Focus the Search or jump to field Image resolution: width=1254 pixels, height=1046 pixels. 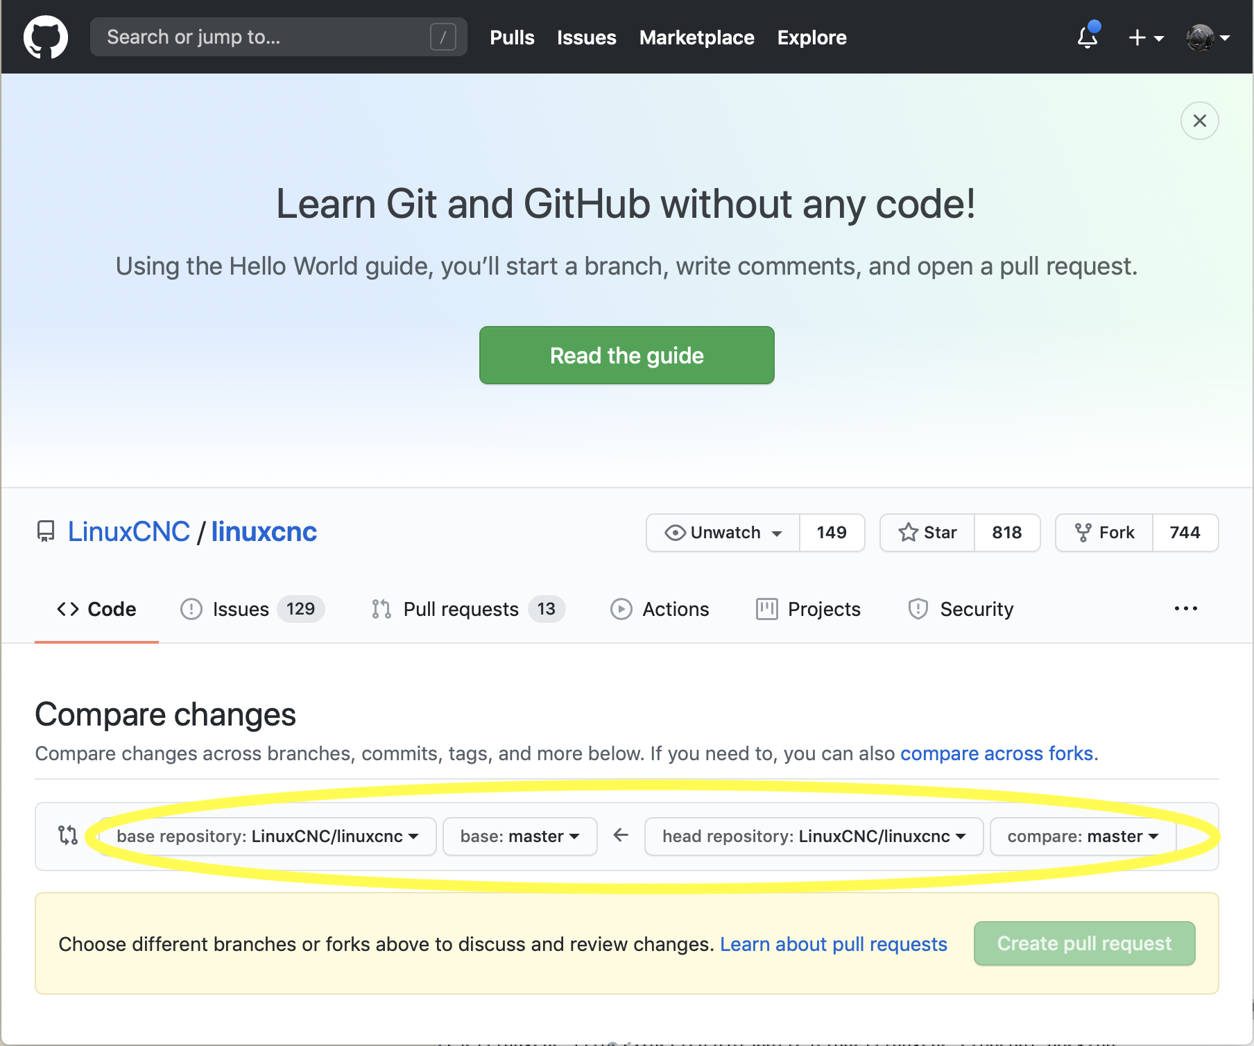click(x=279, y=37)
